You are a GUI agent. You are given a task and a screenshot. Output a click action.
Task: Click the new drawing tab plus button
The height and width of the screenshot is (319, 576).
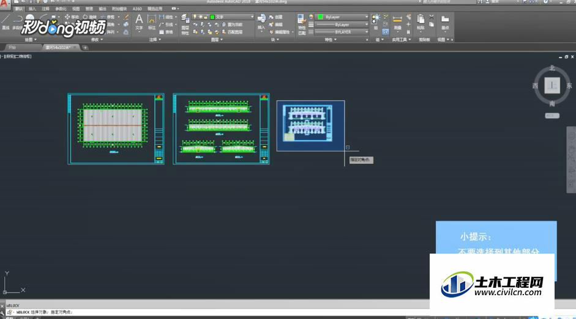pyautogui.click(x=85, y=47)
